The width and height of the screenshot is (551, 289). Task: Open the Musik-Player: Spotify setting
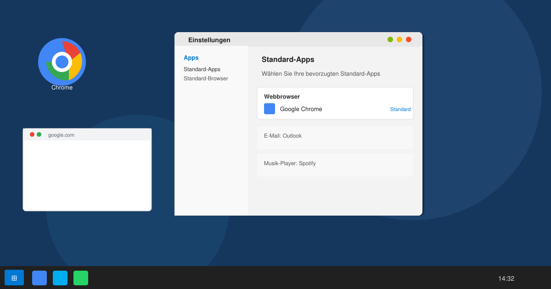pos(335,165)
